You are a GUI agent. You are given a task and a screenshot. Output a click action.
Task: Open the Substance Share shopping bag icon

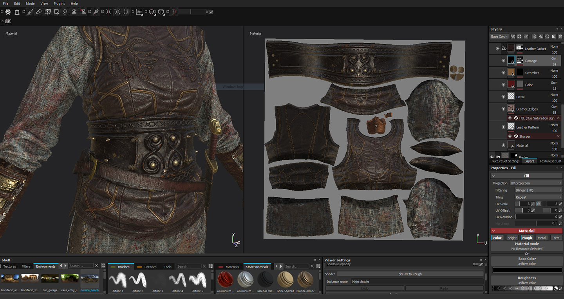[17, 12]
